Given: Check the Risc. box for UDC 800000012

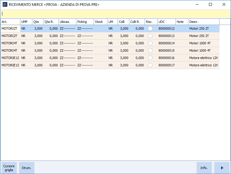Looking at the screenshot, I should coord(150,28).
